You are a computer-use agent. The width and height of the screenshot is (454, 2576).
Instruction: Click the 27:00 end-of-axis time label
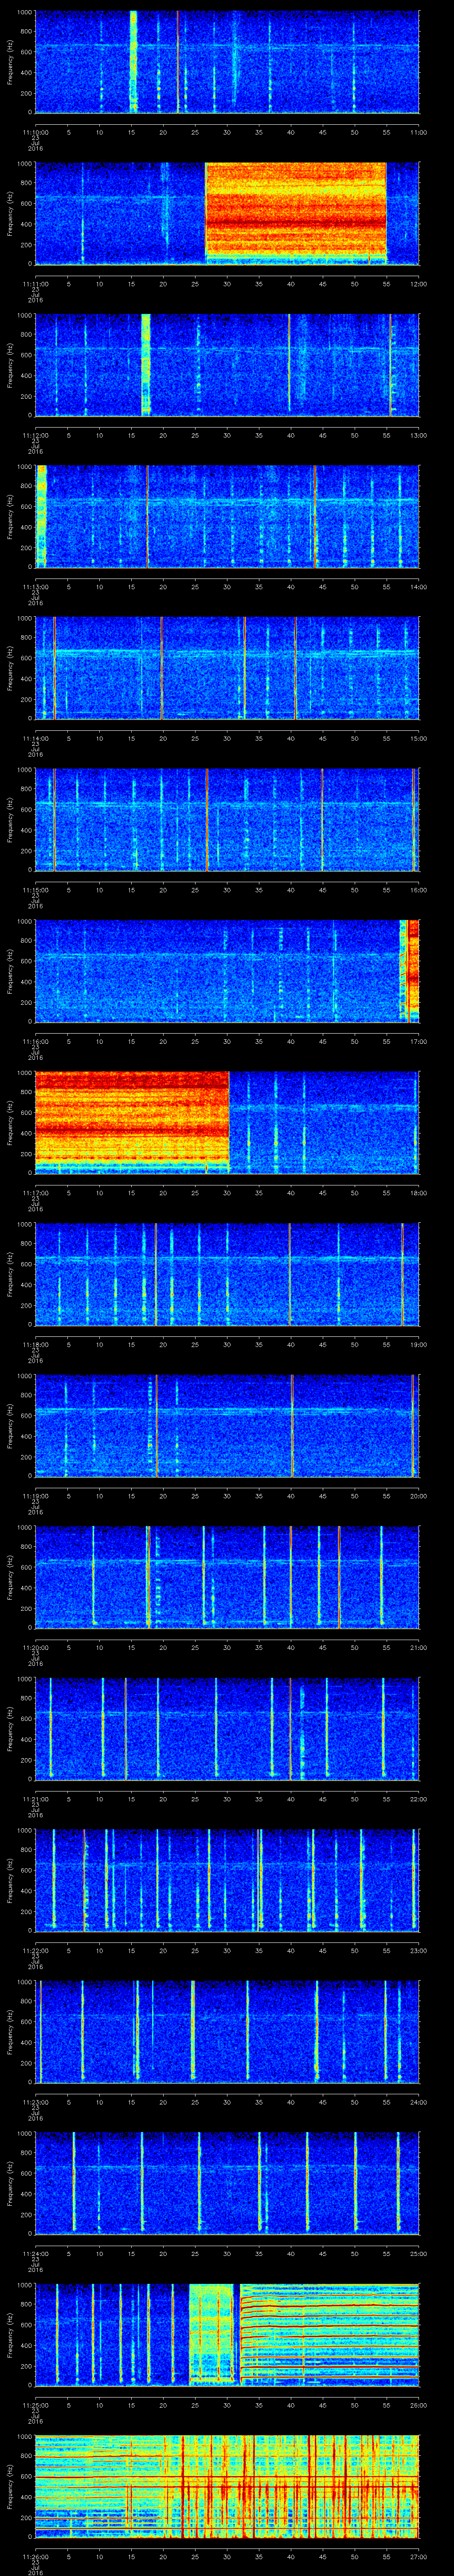418,2556
